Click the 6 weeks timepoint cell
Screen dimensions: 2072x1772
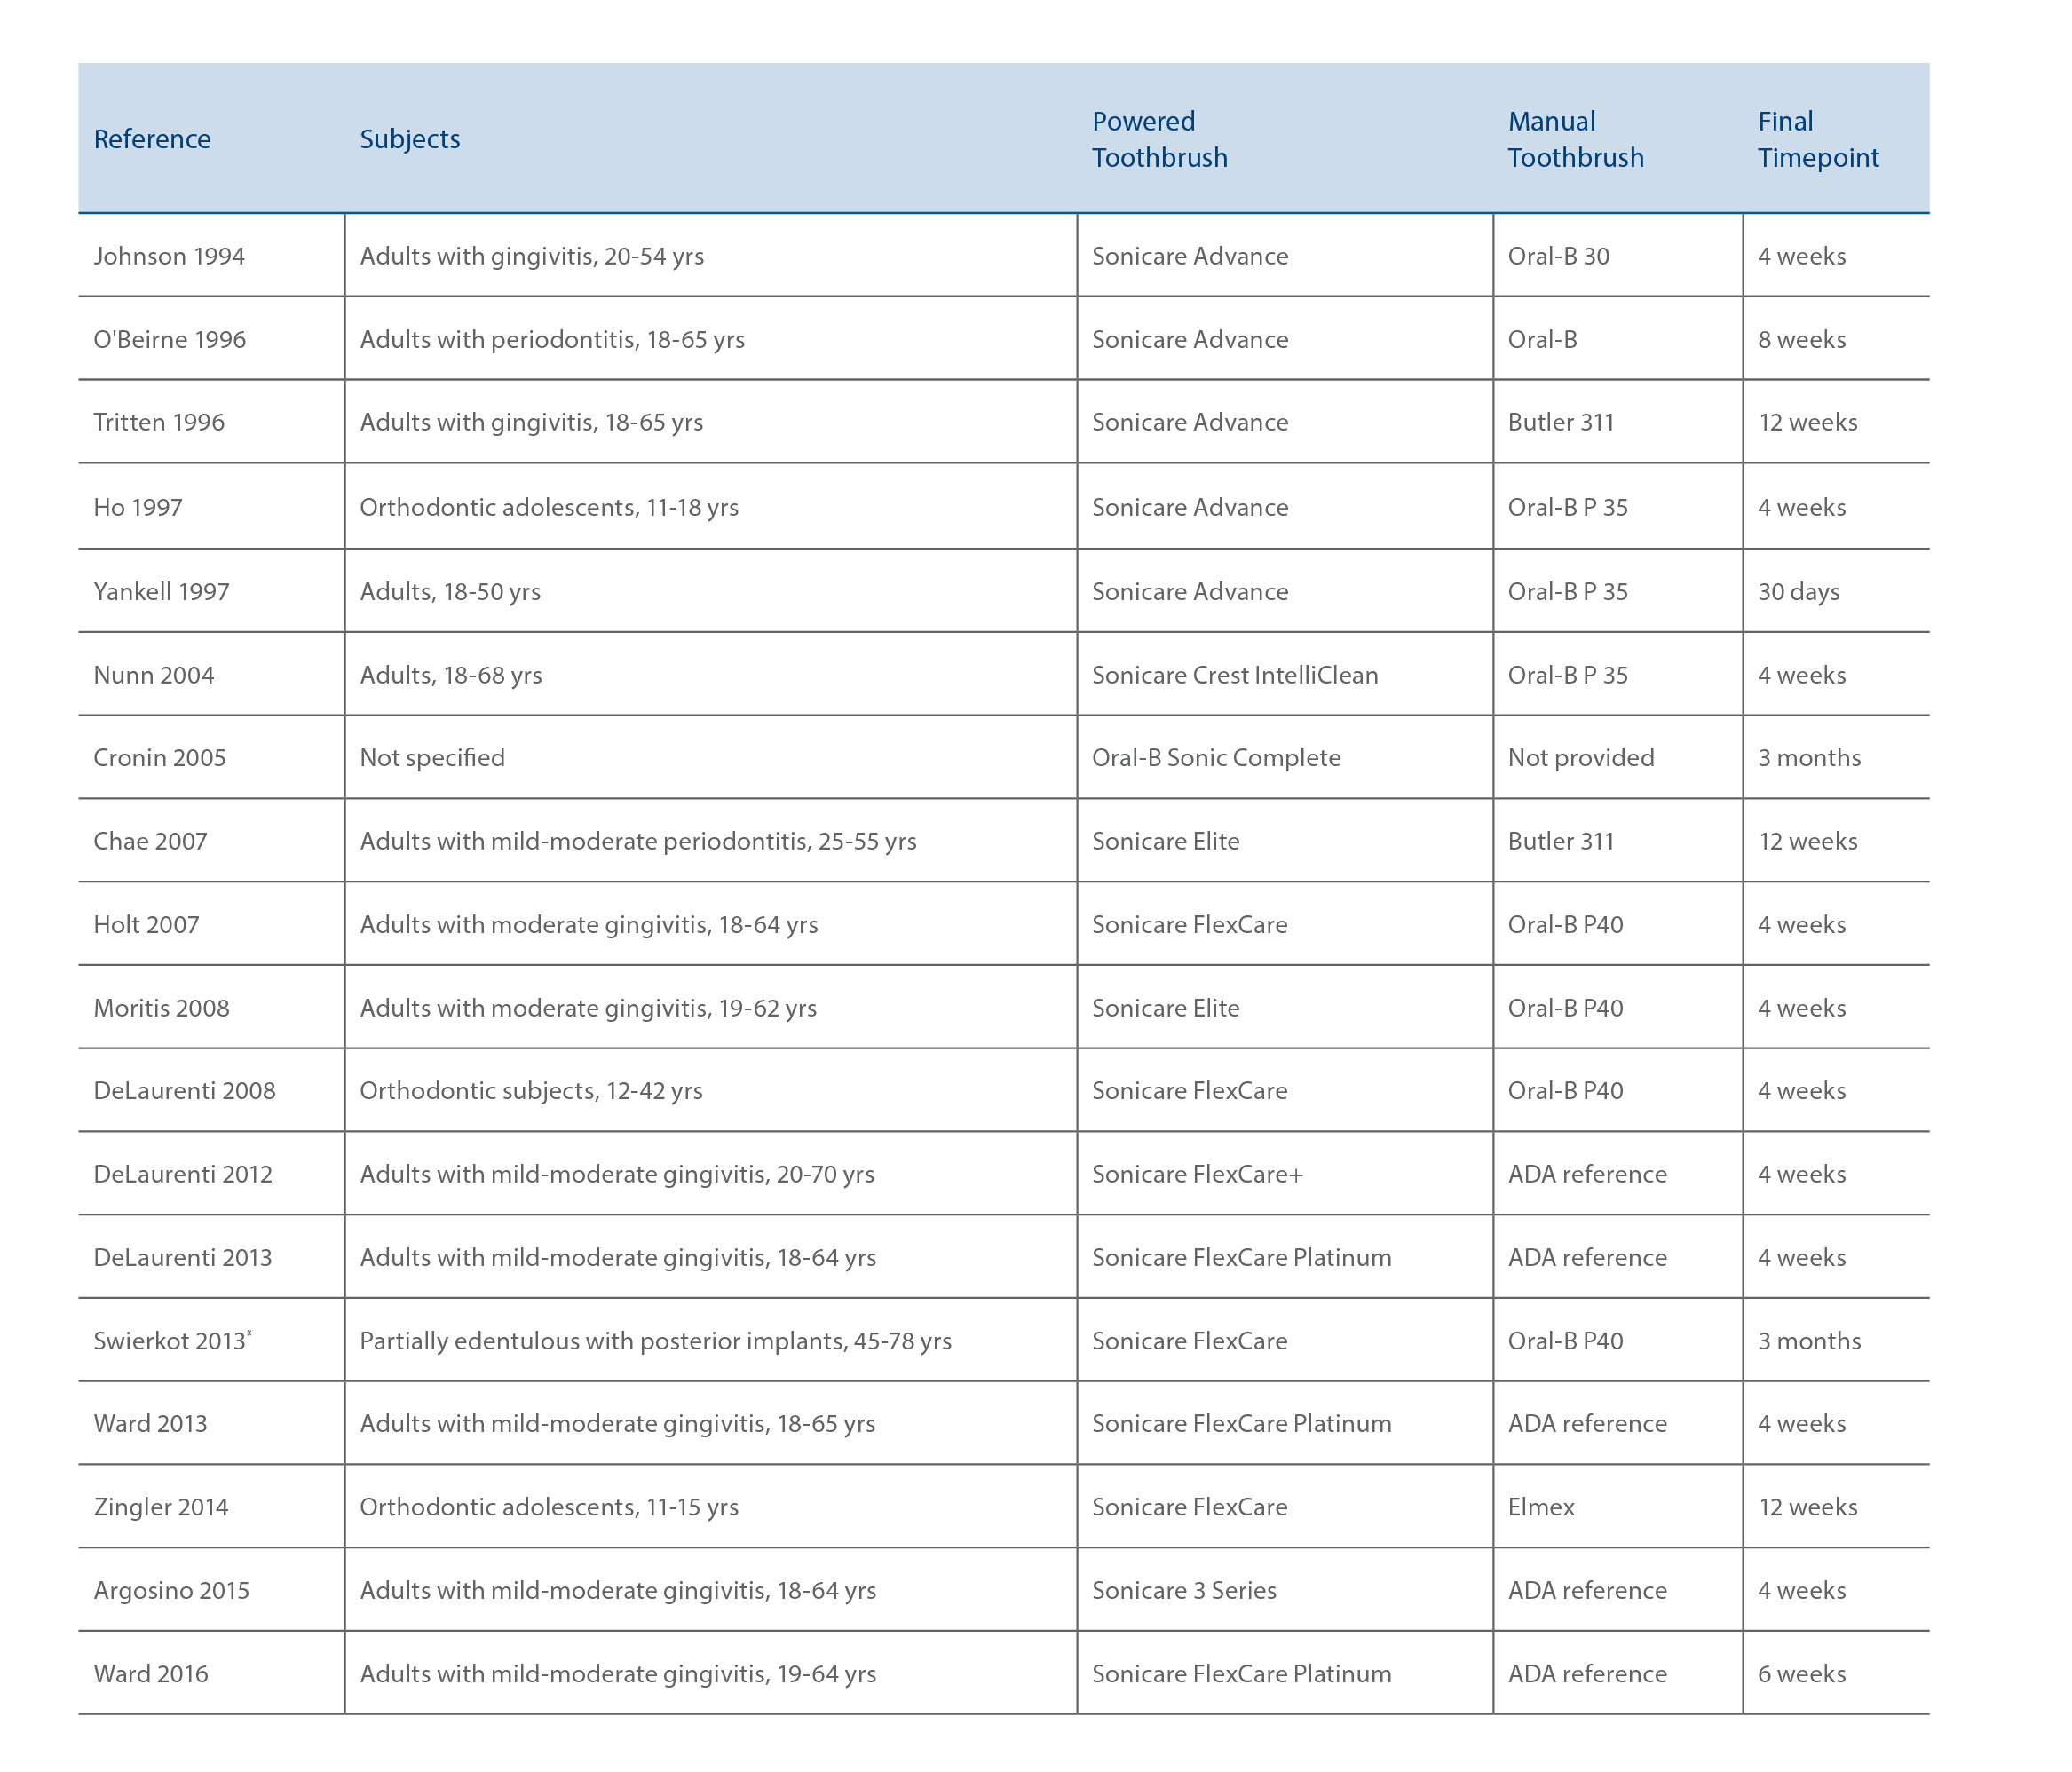click(x=1802, y=1674)
